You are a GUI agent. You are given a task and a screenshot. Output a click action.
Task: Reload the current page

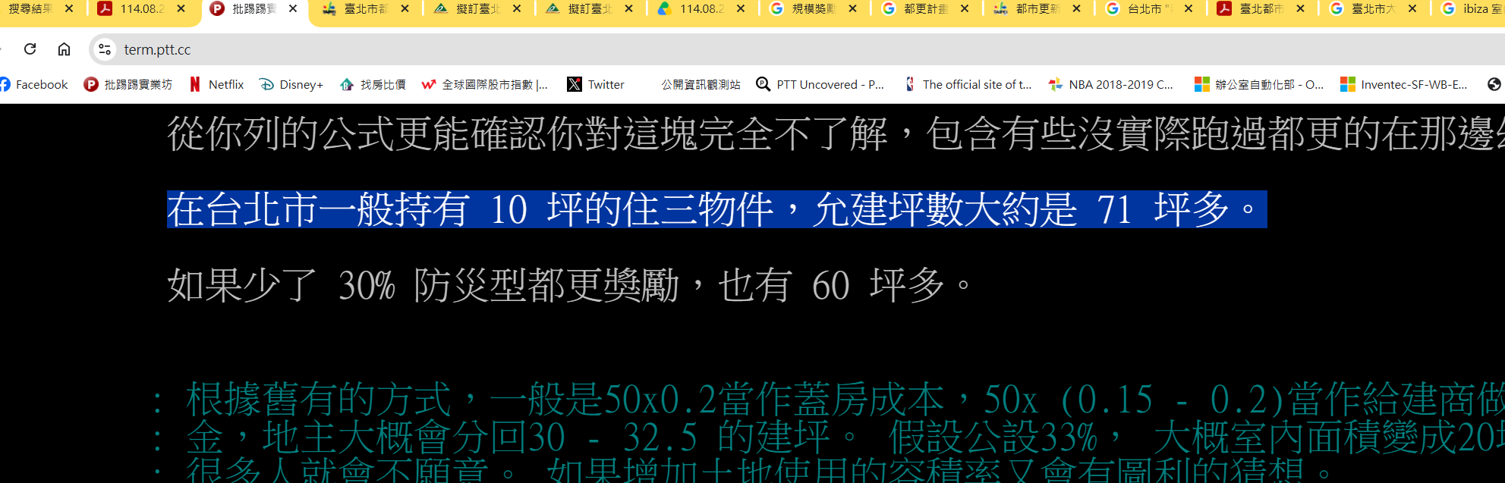coord(30,49)
